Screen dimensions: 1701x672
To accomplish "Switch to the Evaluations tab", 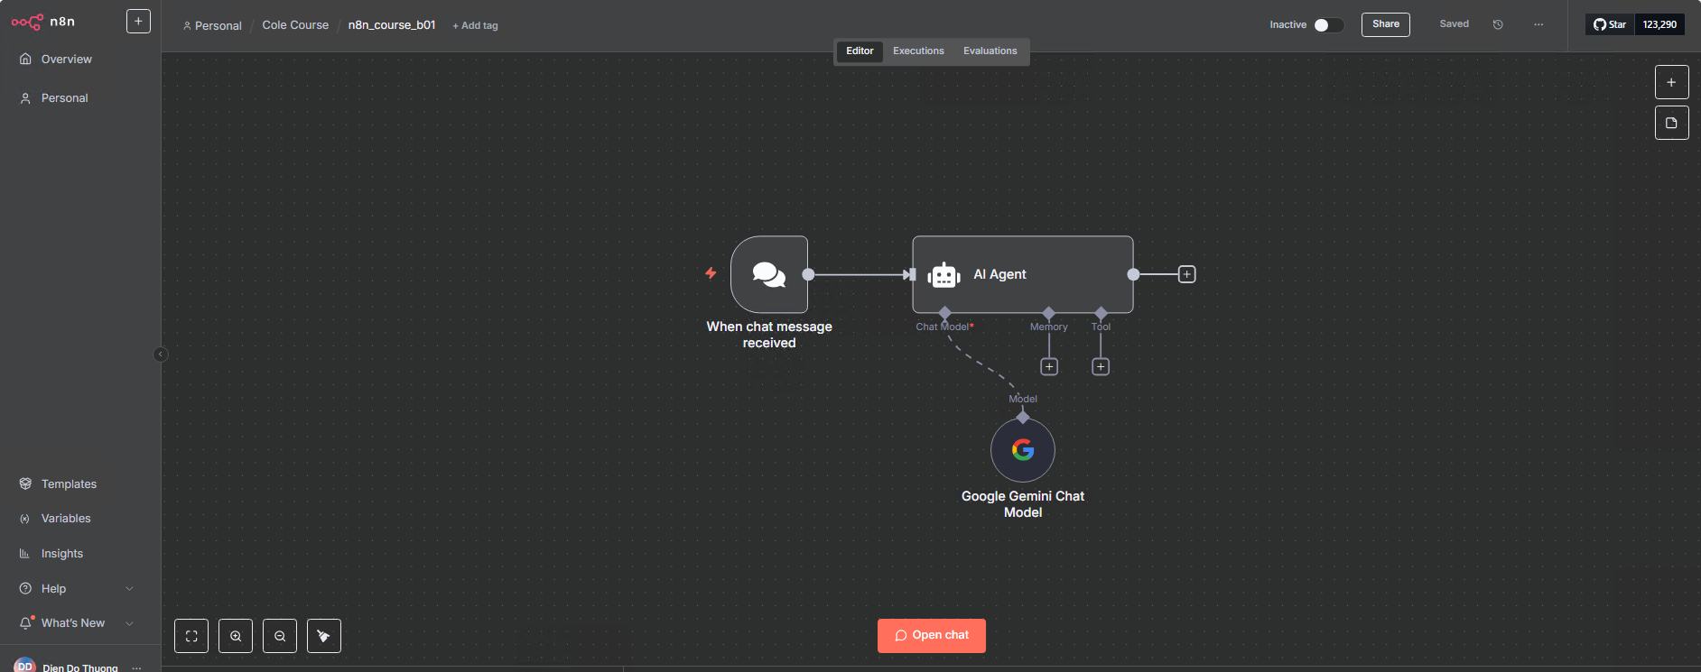I will [x=990, y=51].
